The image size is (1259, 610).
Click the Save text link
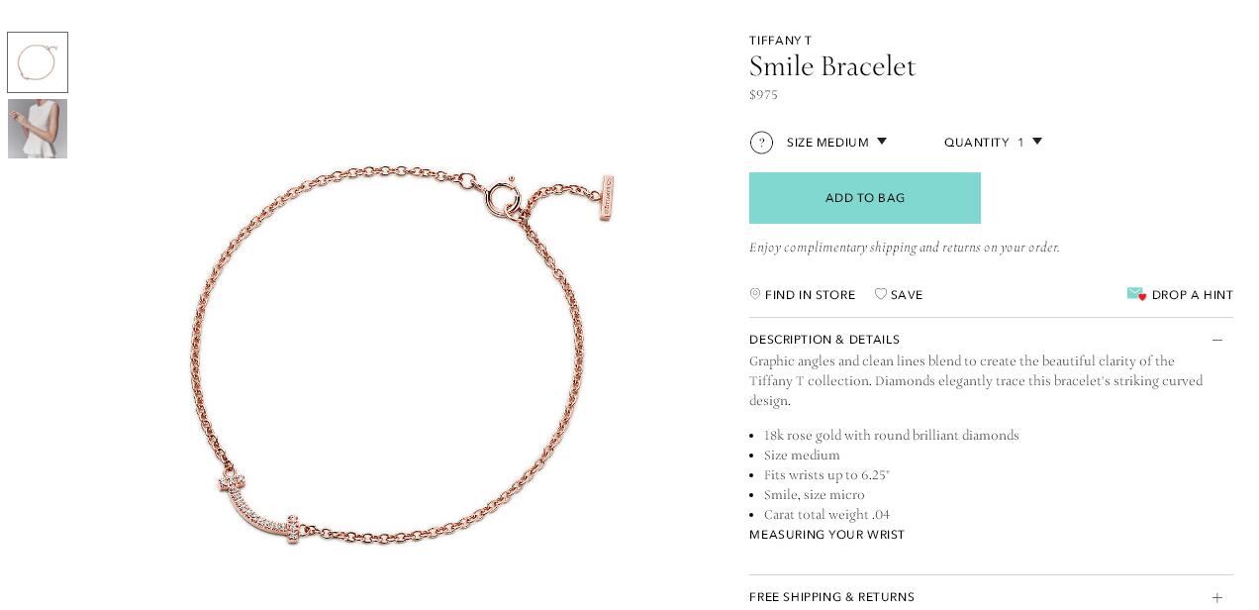907,295
